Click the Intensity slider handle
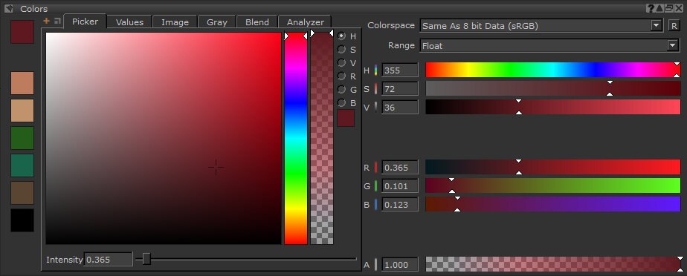The image size is (687, 276). pos(146,259)
